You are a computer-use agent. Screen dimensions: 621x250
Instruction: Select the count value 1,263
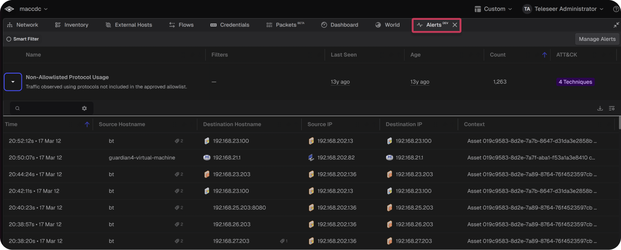click(500, 82)
